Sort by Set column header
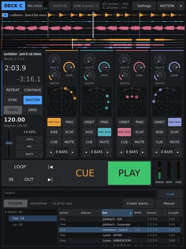The height and width of the screenshot is (249, 186). click(117, 213)
